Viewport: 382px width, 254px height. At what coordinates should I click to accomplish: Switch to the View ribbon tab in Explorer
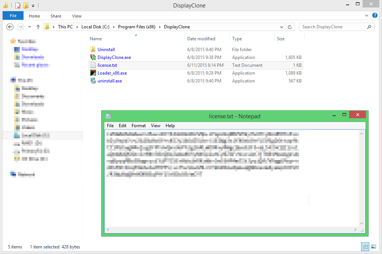tap(77, 16)
